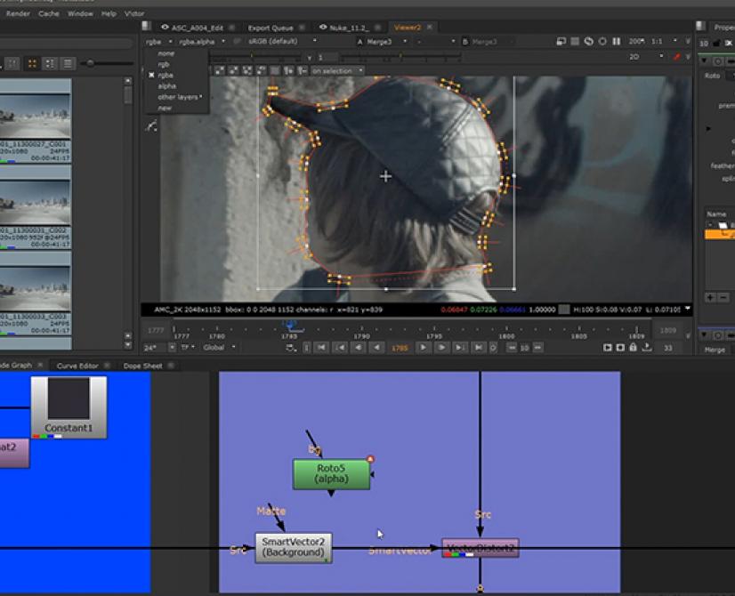Pause viewer updates with the pause icon
Viewport: 735px width, 596px height.
tap(616, 42)
